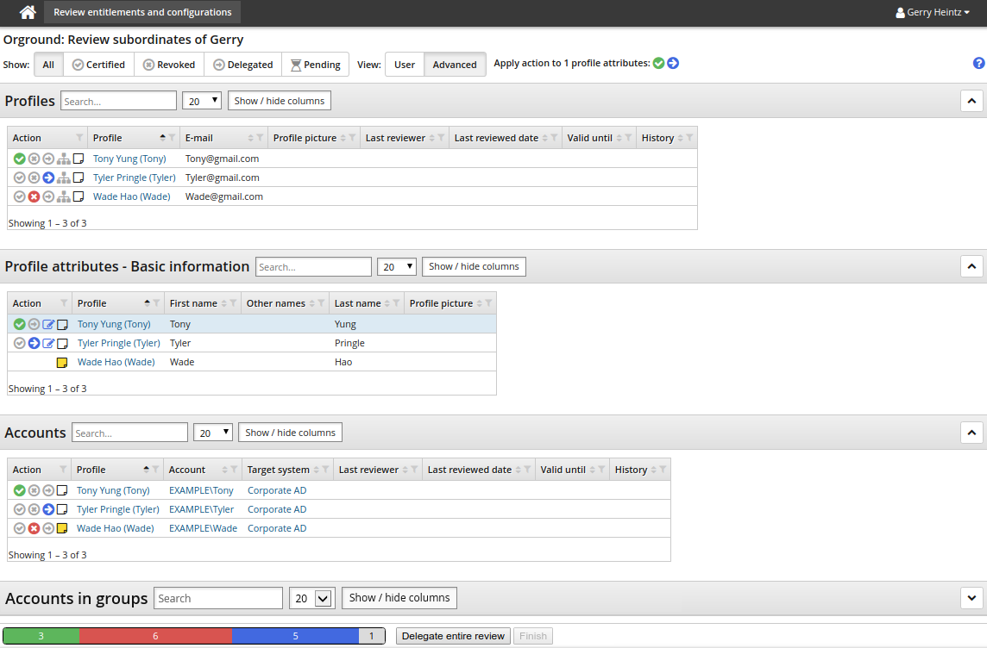Open Gerry Heintz user menu
Image resolution: width=987 pixels, height=648 pixels.
tap(933, 13)
